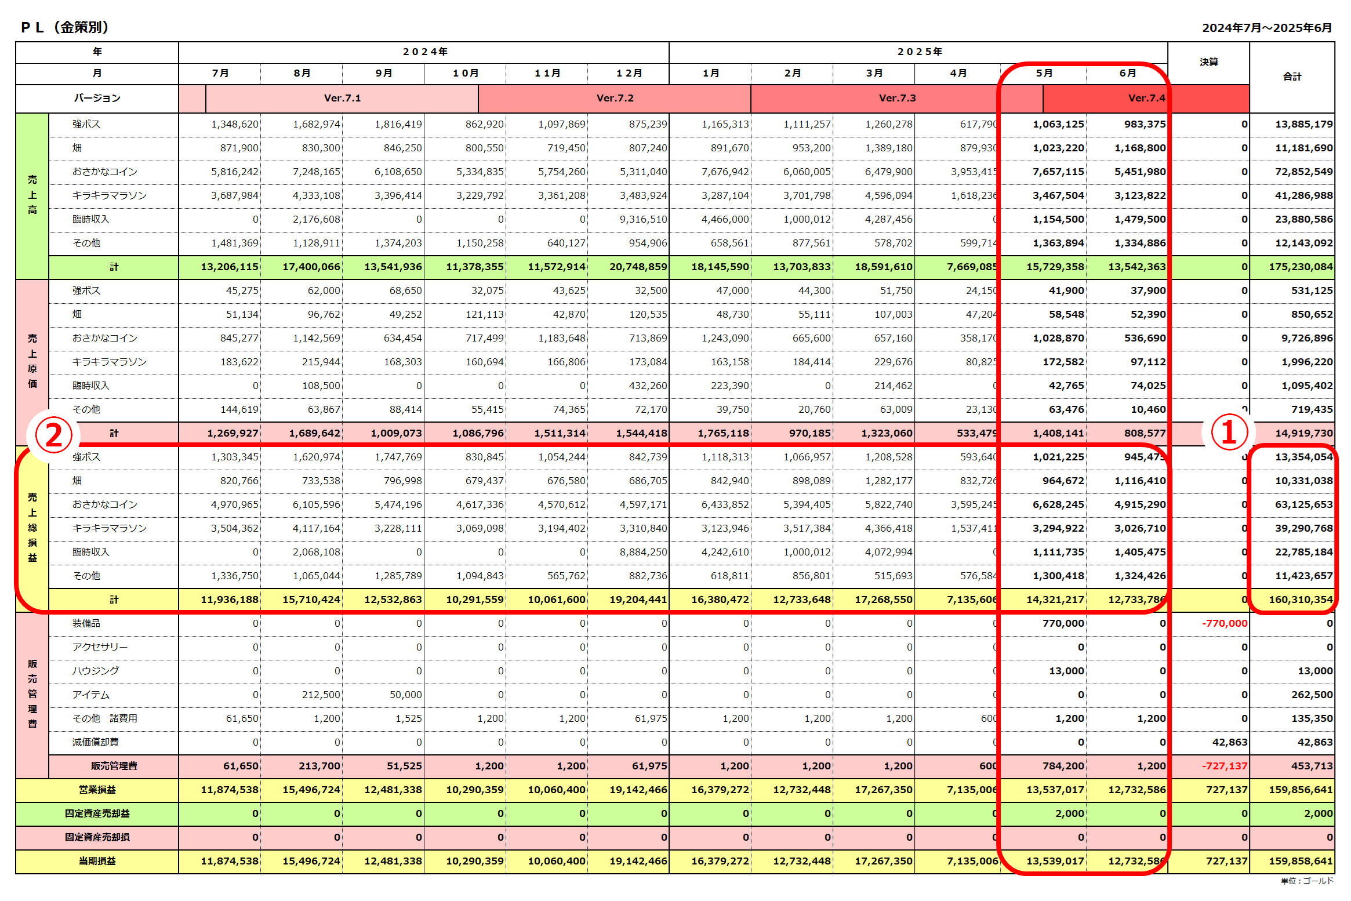The height and width of the screenshot is (901, 1351).
Task: Select the ＰＬ（金策別） title text
Action: coord(65,27)
